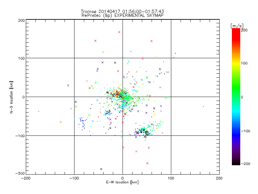The image size is (258, 194).
Task: Click the topmost red X marker near 168 km N-S
Action: pyautogui.click(x=119, y=32)
